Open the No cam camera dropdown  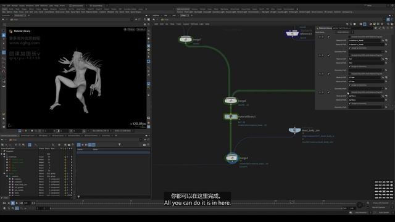tap(141, 29)
